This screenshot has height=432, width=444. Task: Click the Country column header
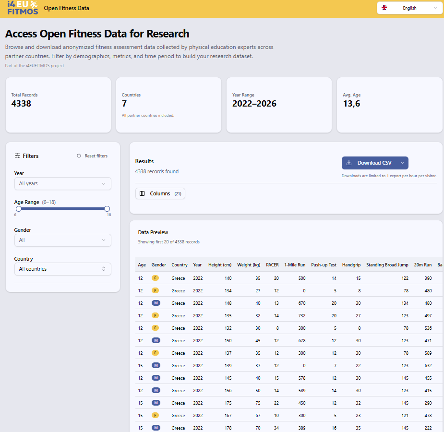(180, 265)
